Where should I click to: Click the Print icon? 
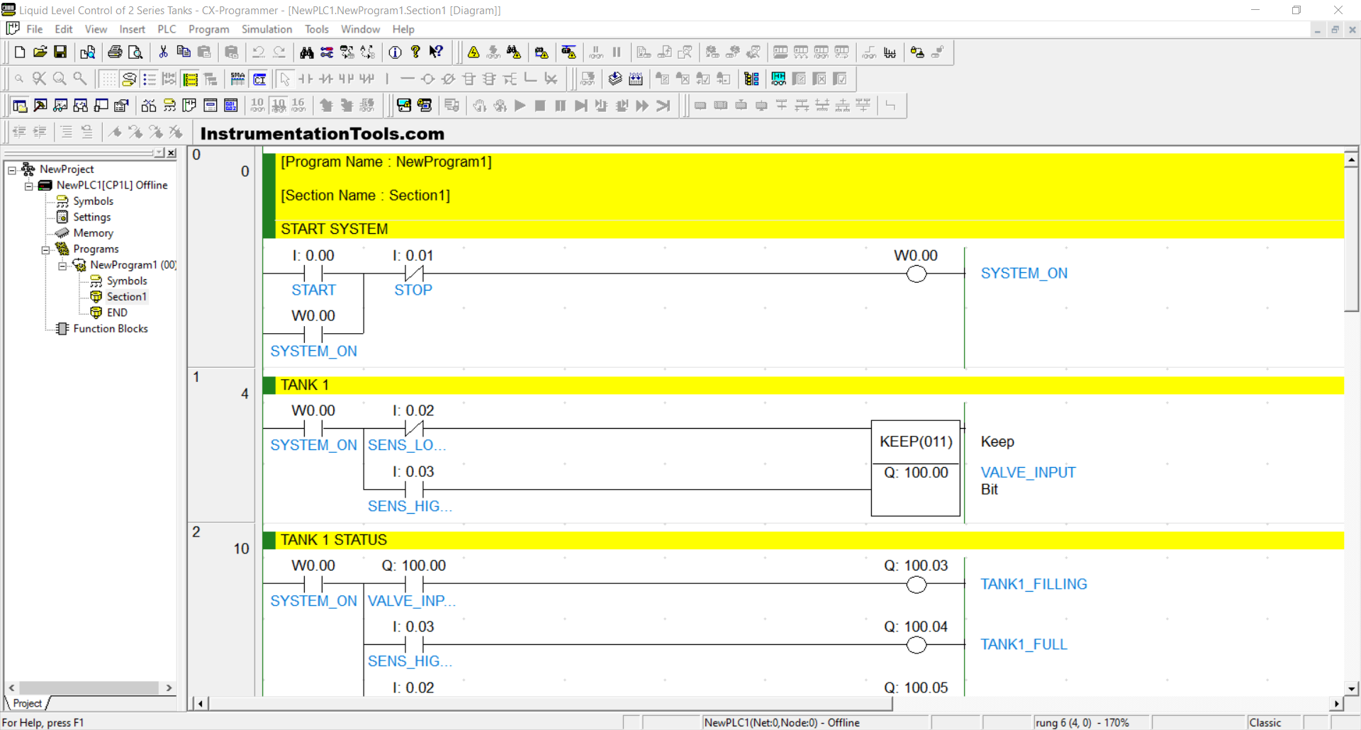click(x=115, y=52)
